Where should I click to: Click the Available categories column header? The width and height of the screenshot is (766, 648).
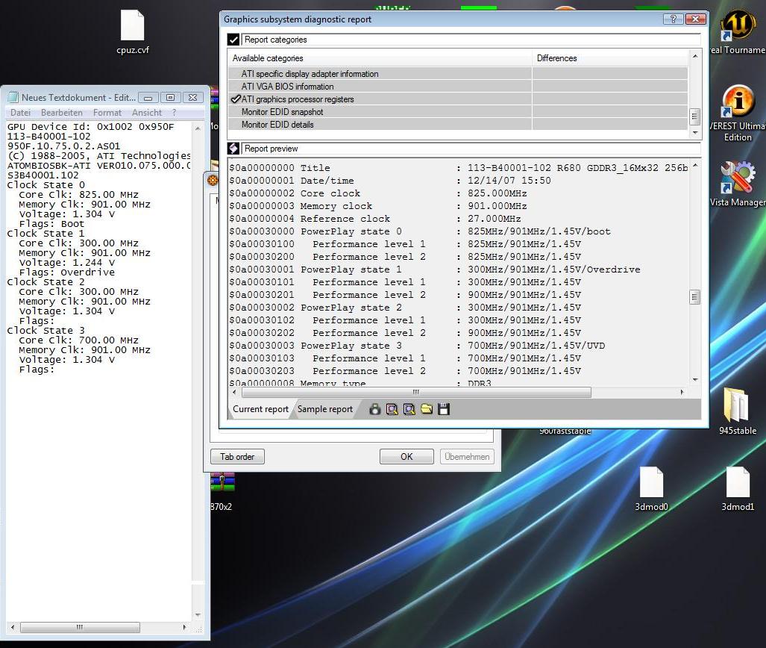click(x=380, y=58)
